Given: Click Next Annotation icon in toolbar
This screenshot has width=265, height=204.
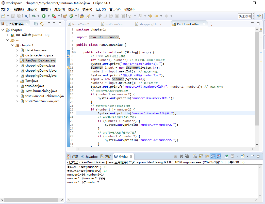Looking at the screenshot, I should [x=130, y=16].
